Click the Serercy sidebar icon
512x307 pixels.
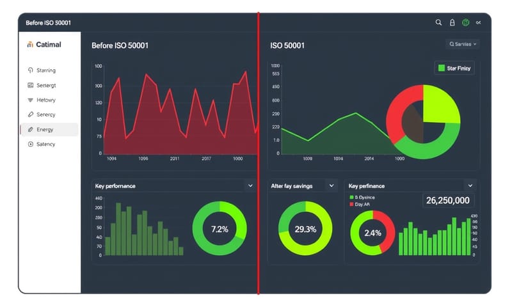31,114
